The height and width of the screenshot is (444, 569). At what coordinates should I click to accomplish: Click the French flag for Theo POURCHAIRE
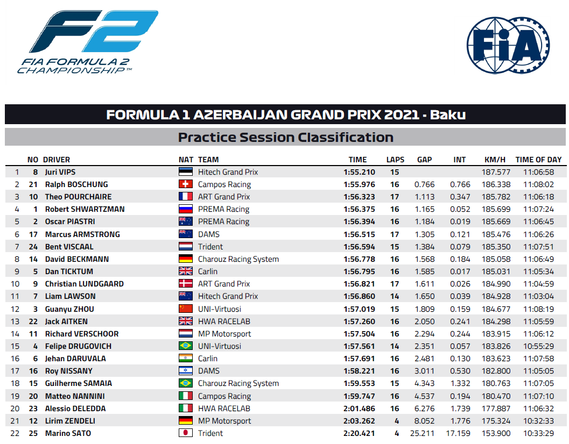point(185,196)
